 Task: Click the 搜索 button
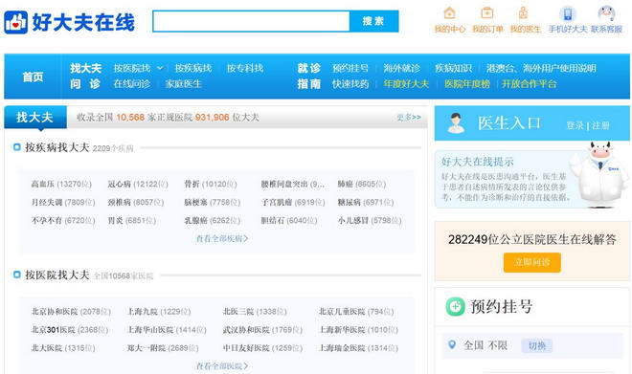pos(373,21)
